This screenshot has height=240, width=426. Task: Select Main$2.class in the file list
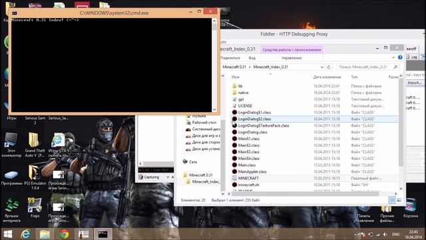pos(248,145)
